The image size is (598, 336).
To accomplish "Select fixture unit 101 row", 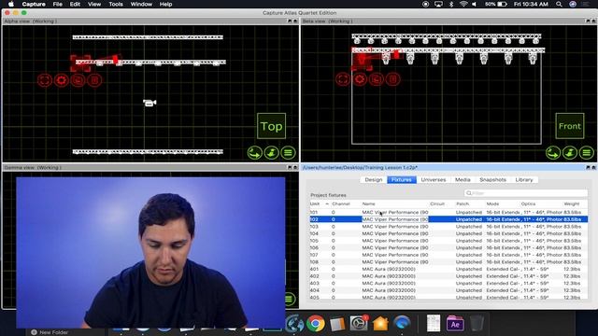I will click(448, 212).
